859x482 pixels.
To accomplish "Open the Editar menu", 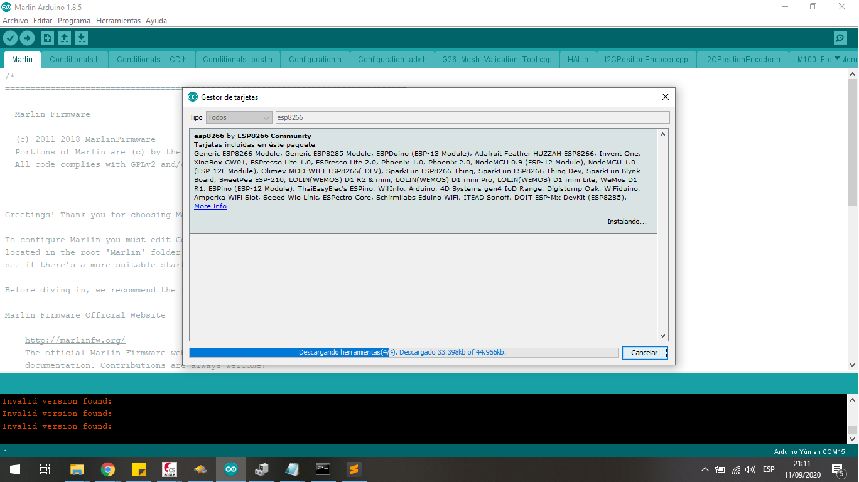I will (x=43, y=21).
